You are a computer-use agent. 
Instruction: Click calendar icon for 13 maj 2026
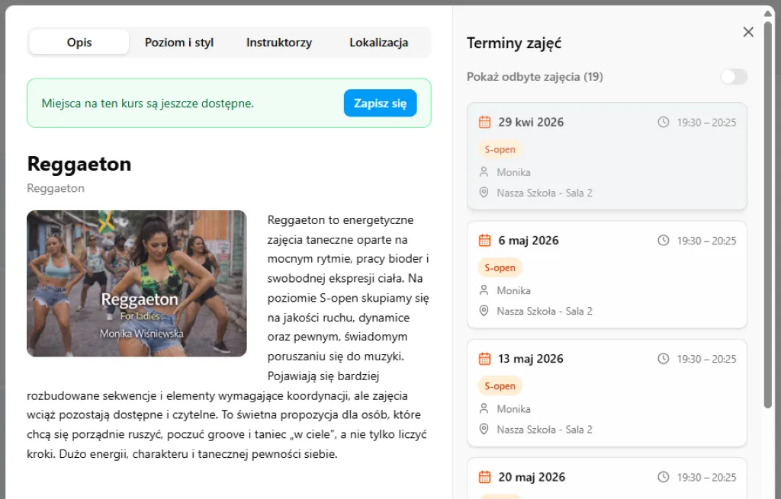(484, 359)
